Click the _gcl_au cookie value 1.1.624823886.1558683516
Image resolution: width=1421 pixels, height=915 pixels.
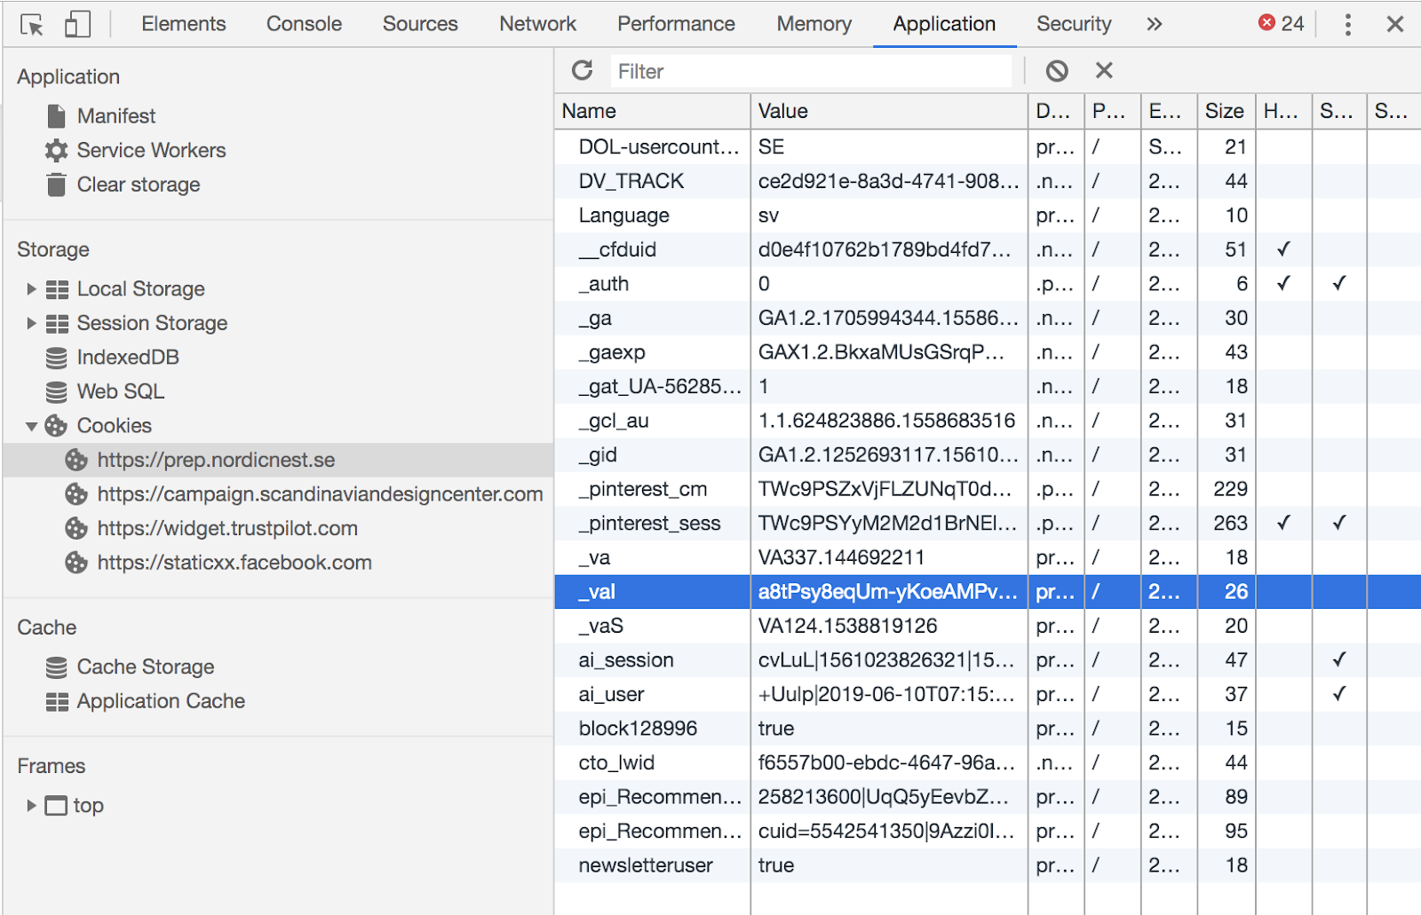pyautogui.click(x=886, y=421)
